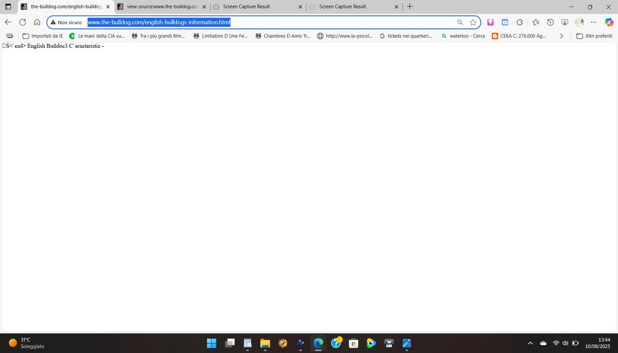This screenshot has height=353, width=618.
Task: Add this page to favorites star
Action: pyautogui.click(x=473, y=22)
